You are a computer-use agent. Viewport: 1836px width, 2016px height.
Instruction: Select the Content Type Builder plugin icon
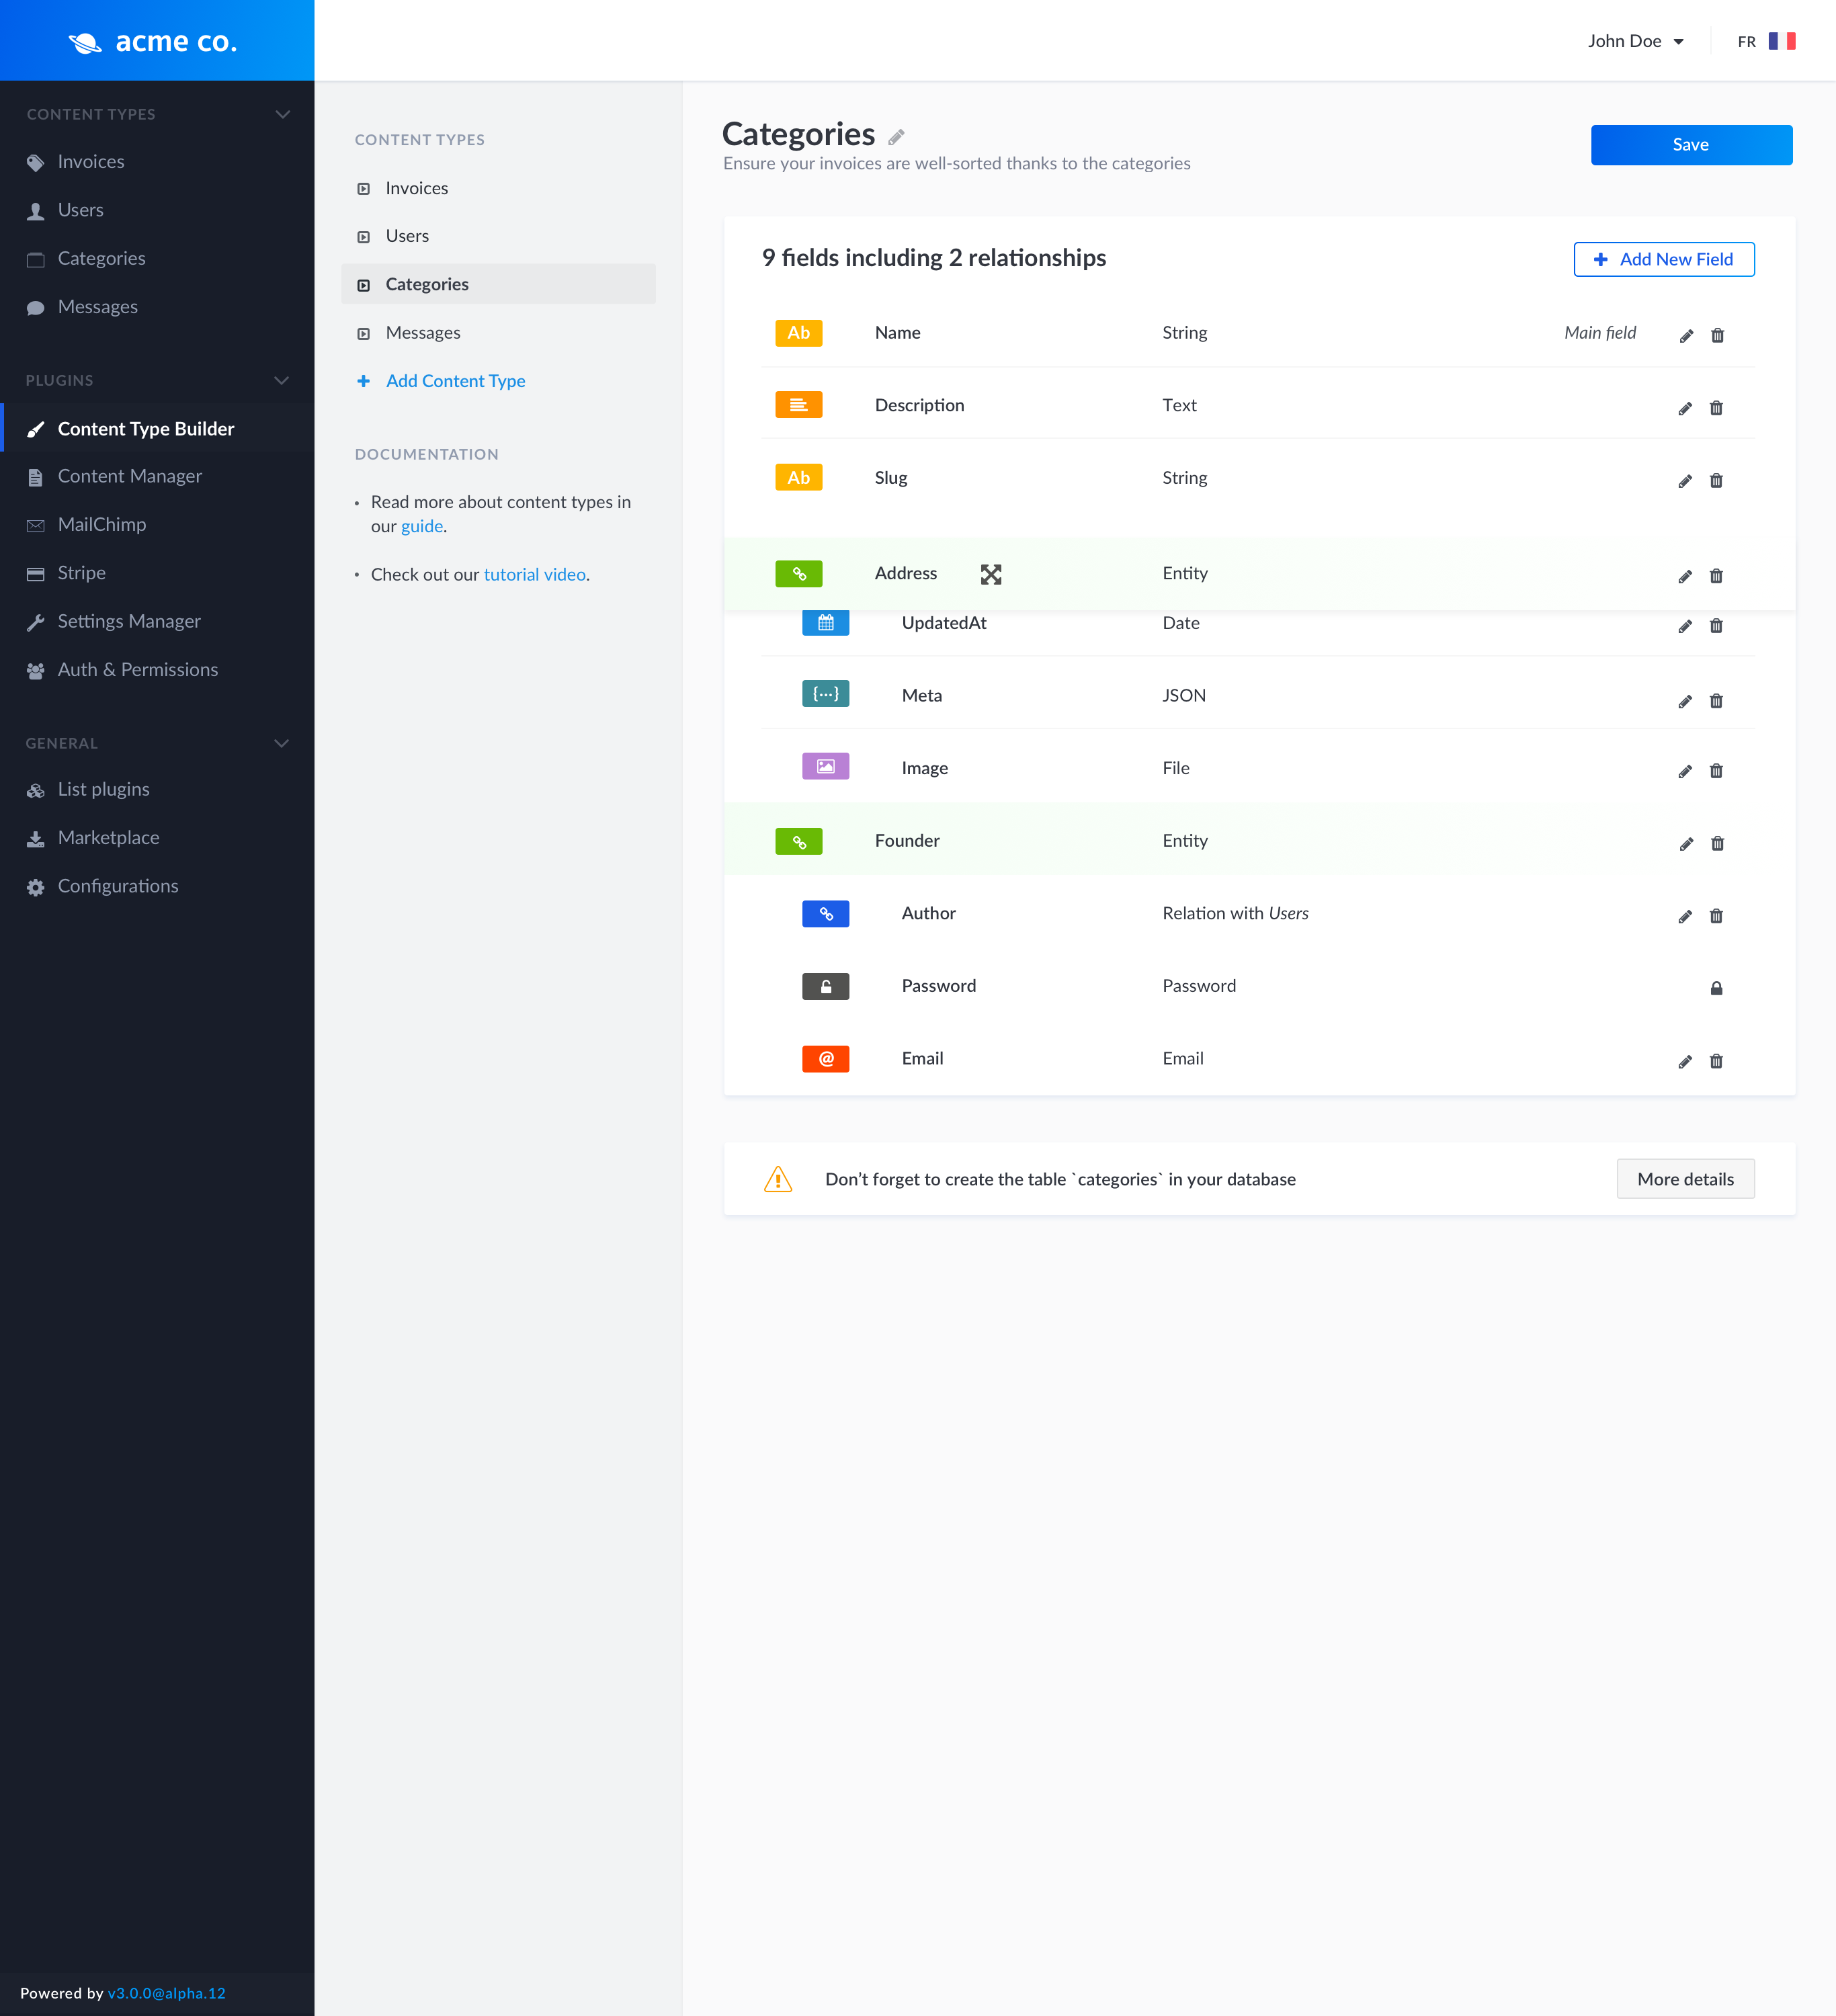coord(36,428)
